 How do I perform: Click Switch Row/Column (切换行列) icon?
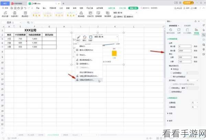click(90, 14)
